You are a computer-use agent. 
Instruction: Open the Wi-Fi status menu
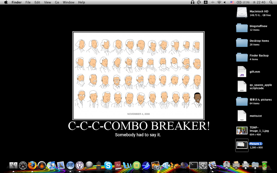[x=219, y=2]
